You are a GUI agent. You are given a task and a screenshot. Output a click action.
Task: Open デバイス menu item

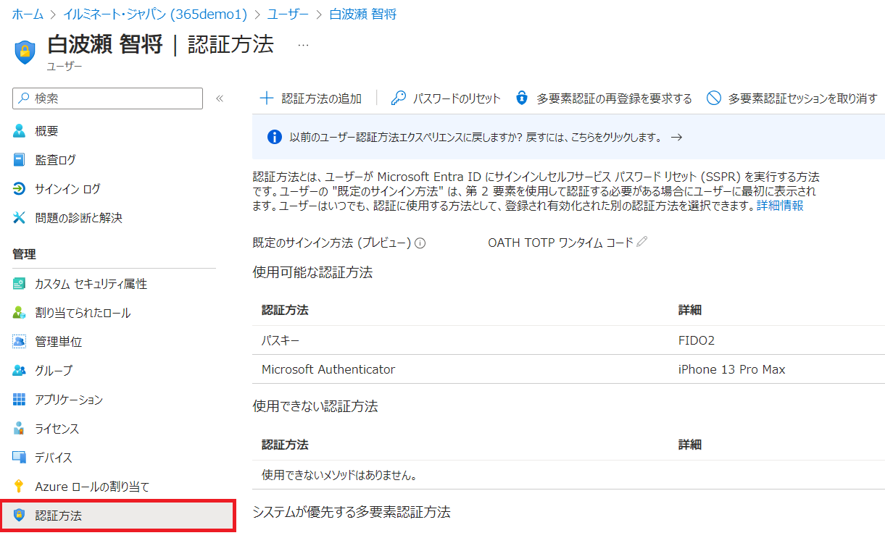pos(54,458)
